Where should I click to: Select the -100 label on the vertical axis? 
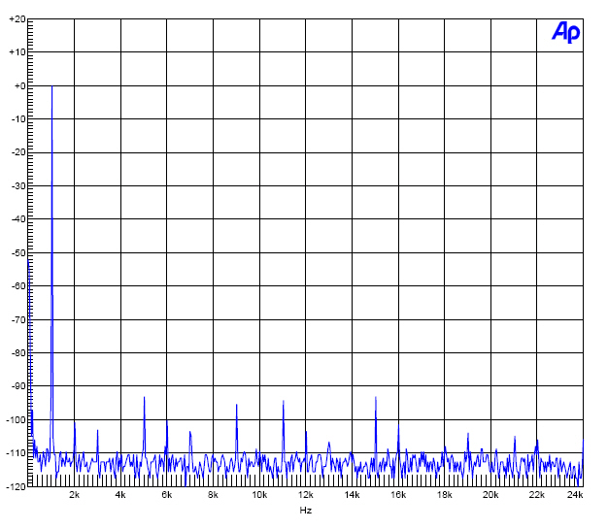point(16,419)
